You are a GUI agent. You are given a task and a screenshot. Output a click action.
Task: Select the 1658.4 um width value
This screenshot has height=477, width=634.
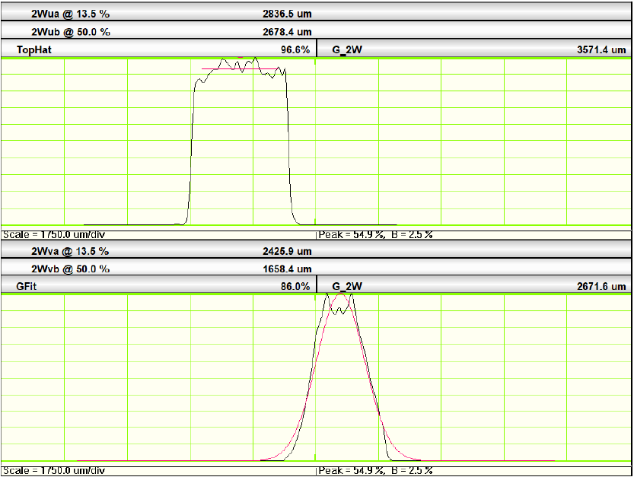tap(287, 269)
